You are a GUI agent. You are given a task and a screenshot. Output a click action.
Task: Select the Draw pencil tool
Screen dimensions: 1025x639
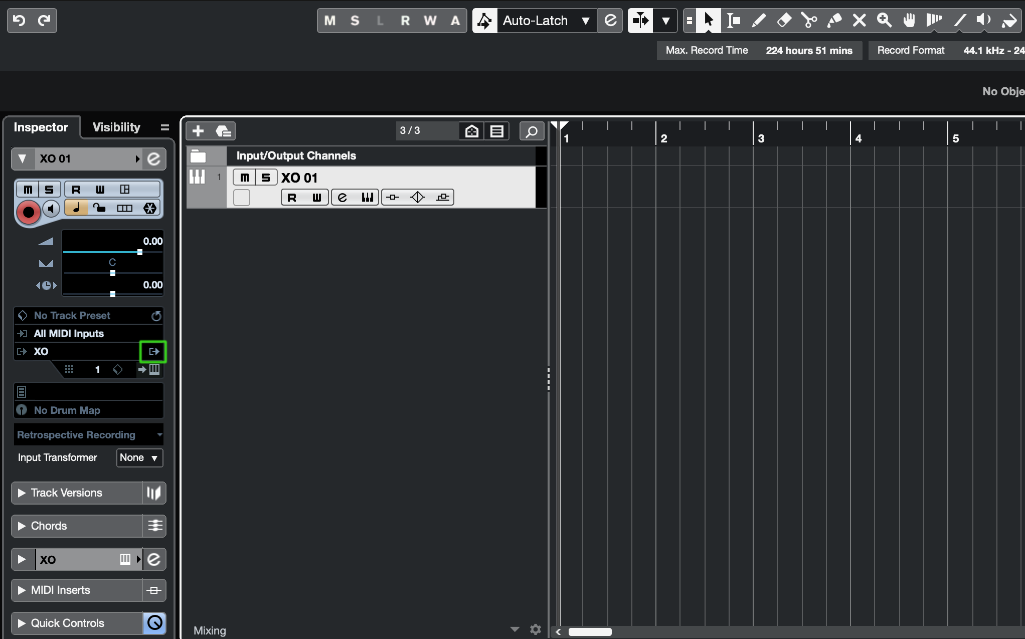point(759,21)
